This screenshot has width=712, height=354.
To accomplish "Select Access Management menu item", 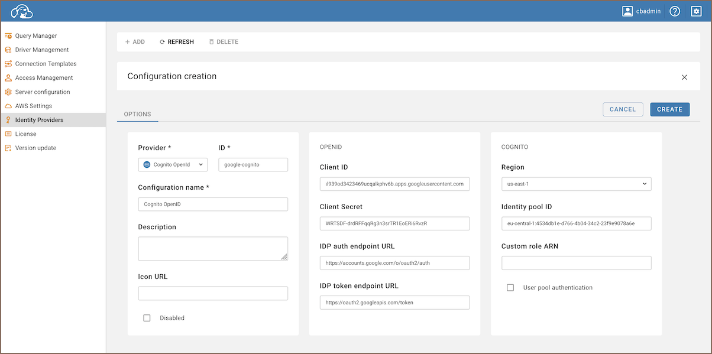I will coord(44,78).
